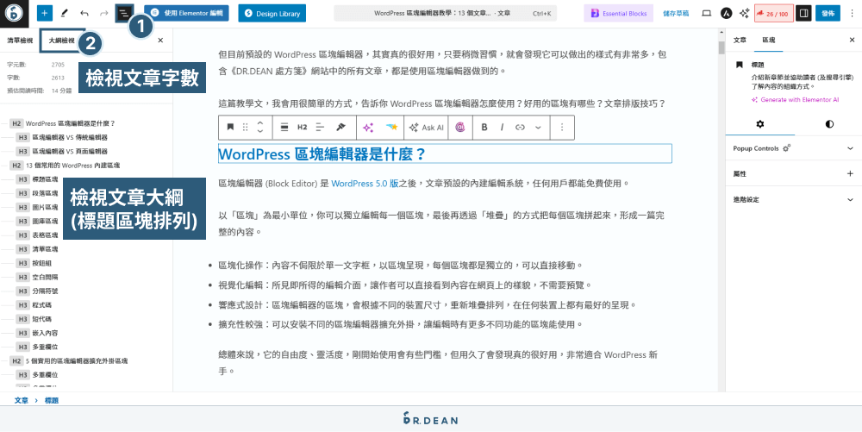The height and width of the screenshot is (432, 862).
Task: Undo the last change
Action: click(84, 13)
